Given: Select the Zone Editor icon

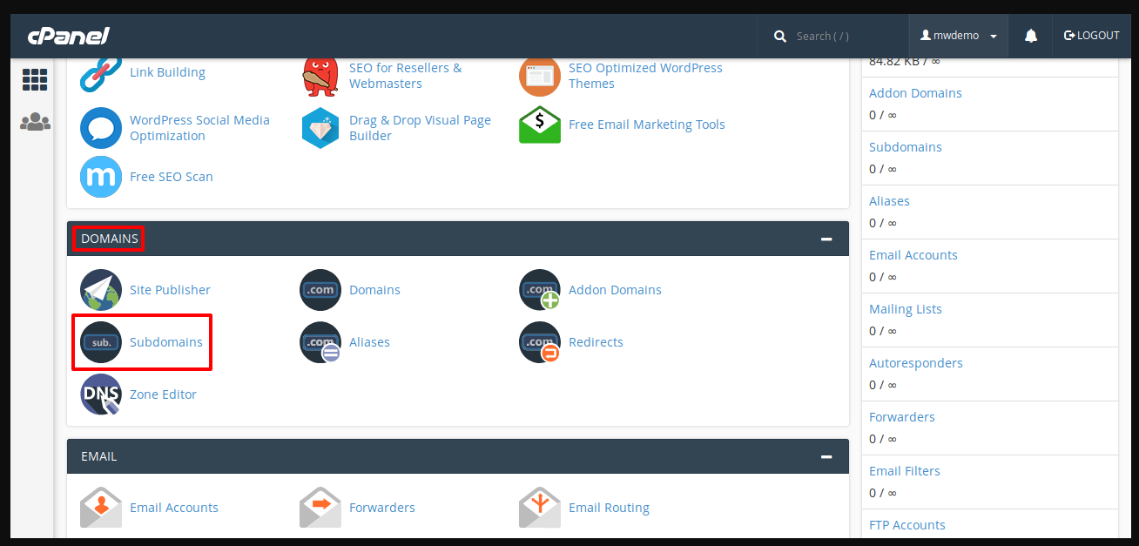Looking at the screenshot, I should [163, 394].
